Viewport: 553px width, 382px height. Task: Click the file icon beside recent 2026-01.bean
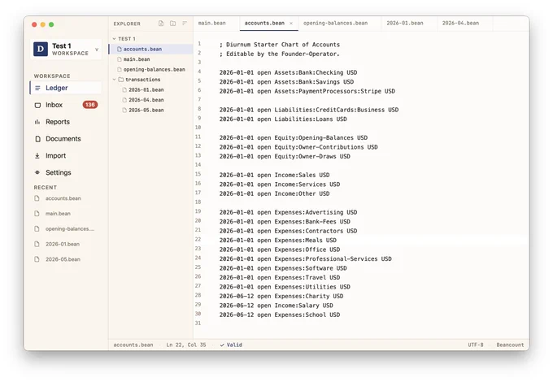pos(37,244)
